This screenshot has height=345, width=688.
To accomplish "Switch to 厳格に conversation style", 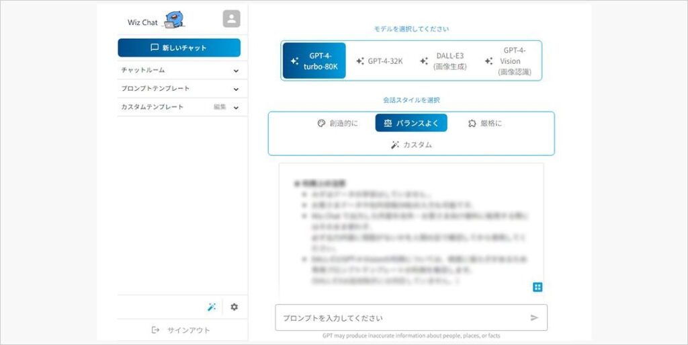I will coord(484,123).
